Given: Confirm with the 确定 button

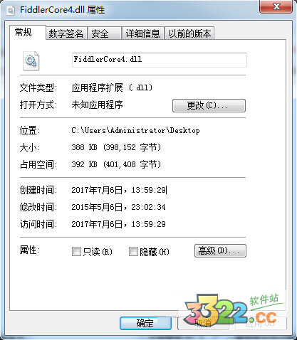Looking at the screenshot, I should (145, 323).
